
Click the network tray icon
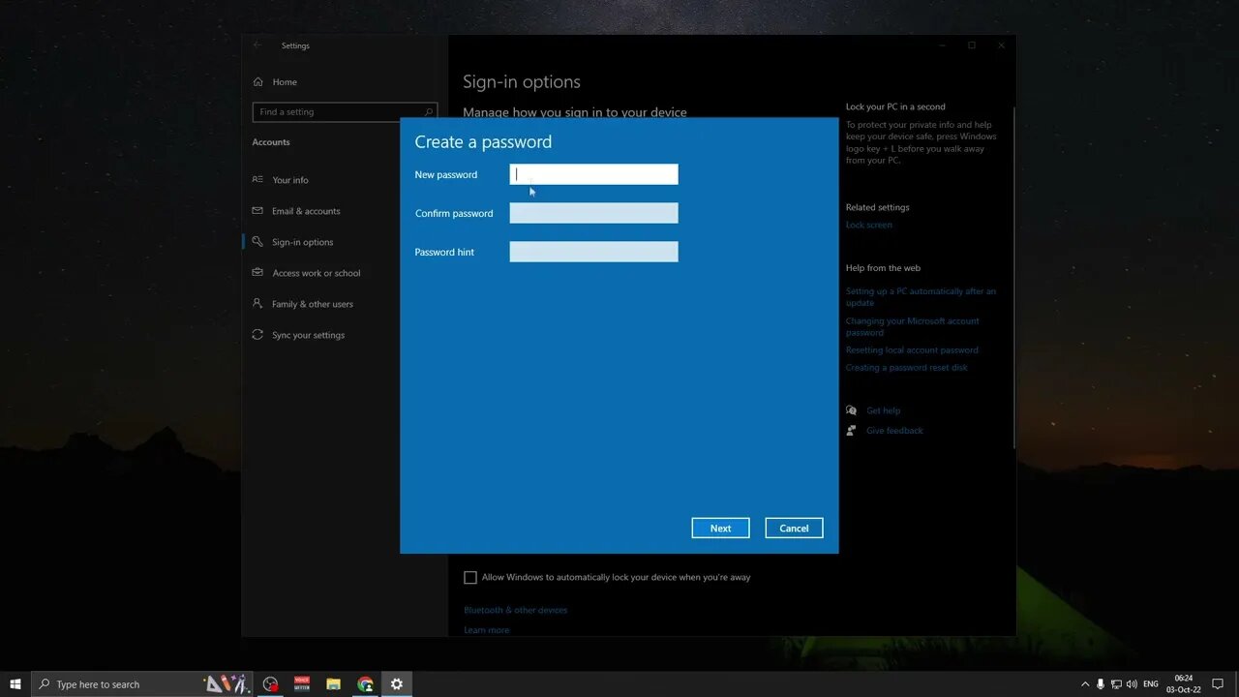pos(1116,684)
